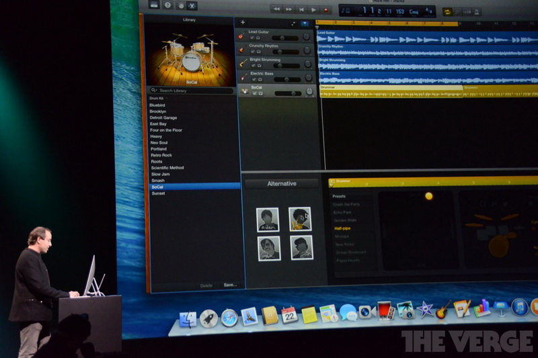Click the Crunchy Rhythm pan knob

coord(307,50)
